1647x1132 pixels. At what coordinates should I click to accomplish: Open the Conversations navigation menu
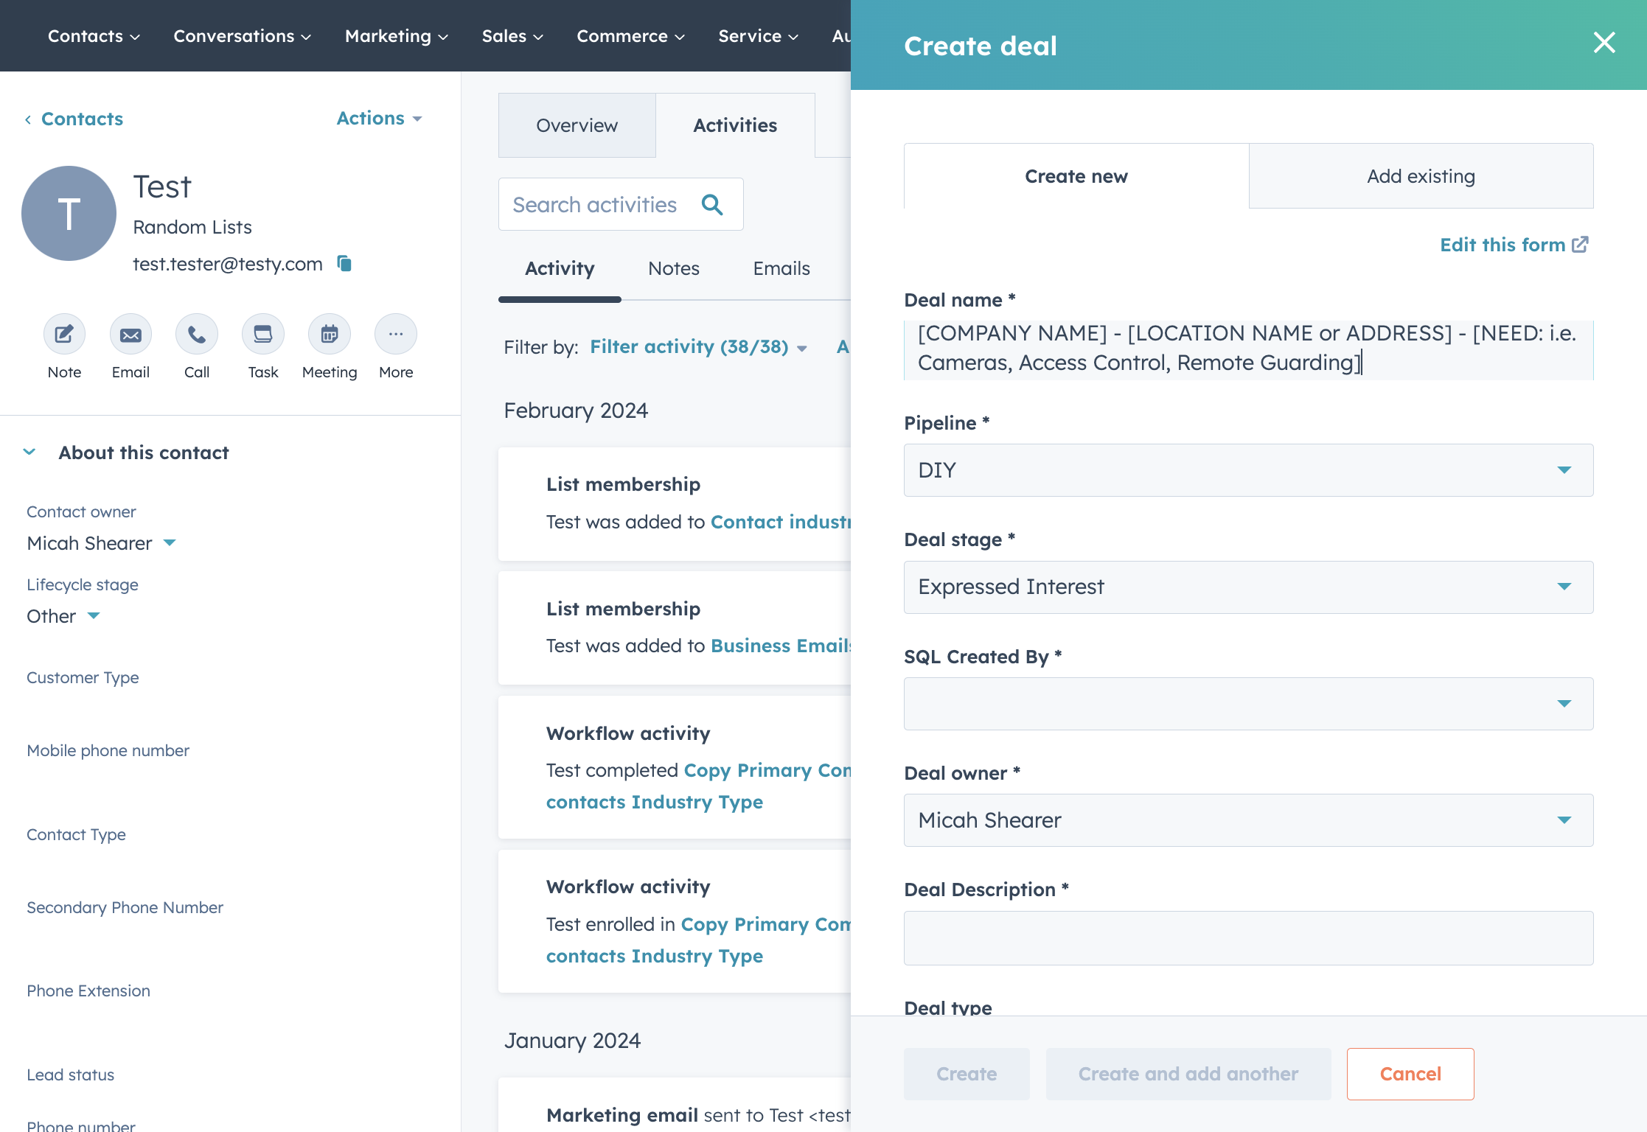pyautogui.click(x=243, y=36)
